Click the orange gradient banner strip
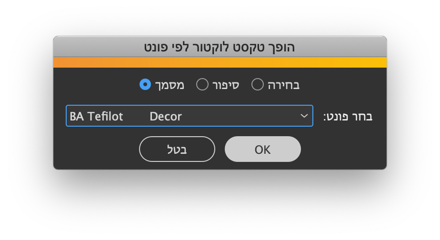Screen dimensions: 440x240 click(x=220, y=62)
